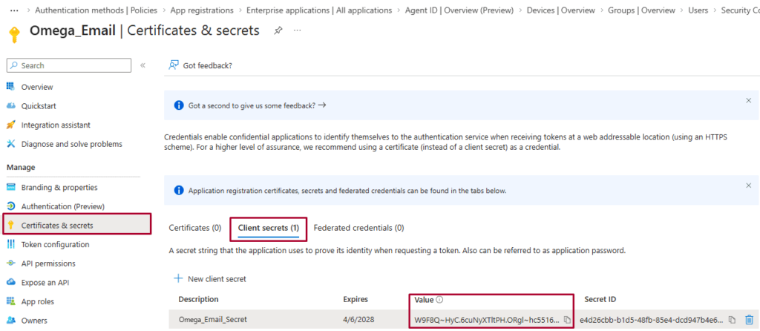
Task: Go to Agent ID | Overview (Preview) breadcrumb
Action: click(459, 10)
